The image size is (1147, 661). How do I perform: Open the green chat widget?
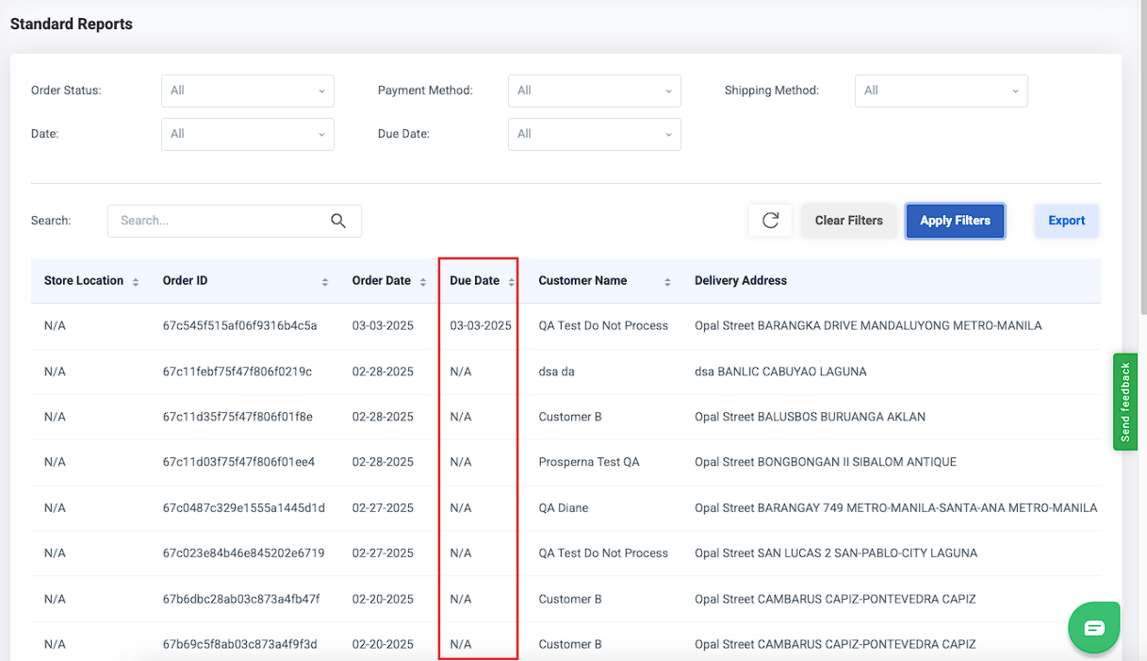click(1094, 627)
